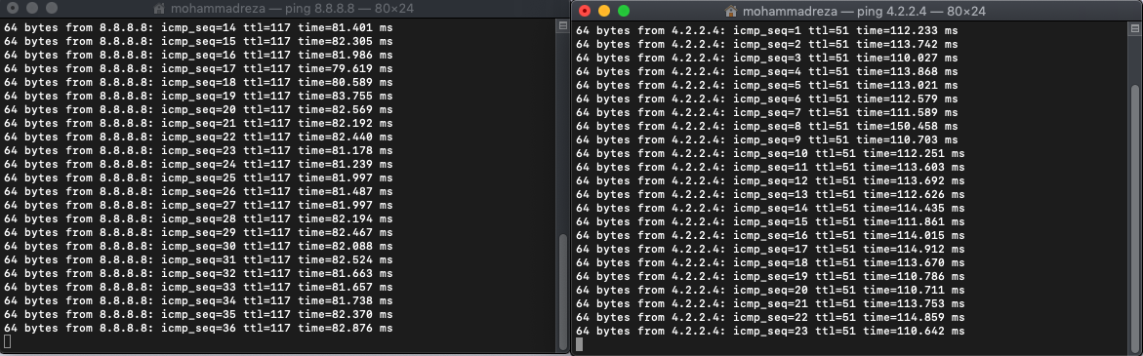Click the icmp_seq=36 time=82.876 ms line
1143x356 pixels.
click(x=198, y=329)
